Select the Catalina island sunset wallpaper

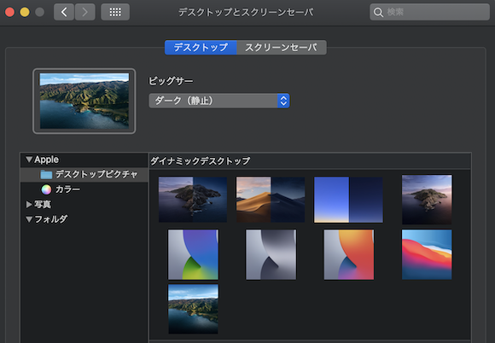pyautogui.click(x=427, y=200)
